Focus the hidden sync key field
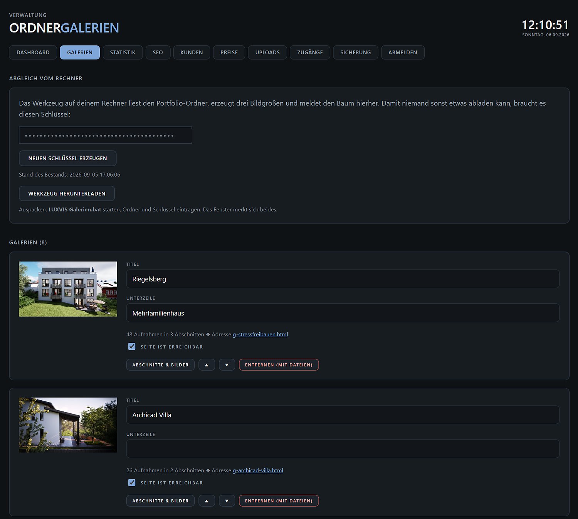The image size is (578, 519). (x=106, y=135)
